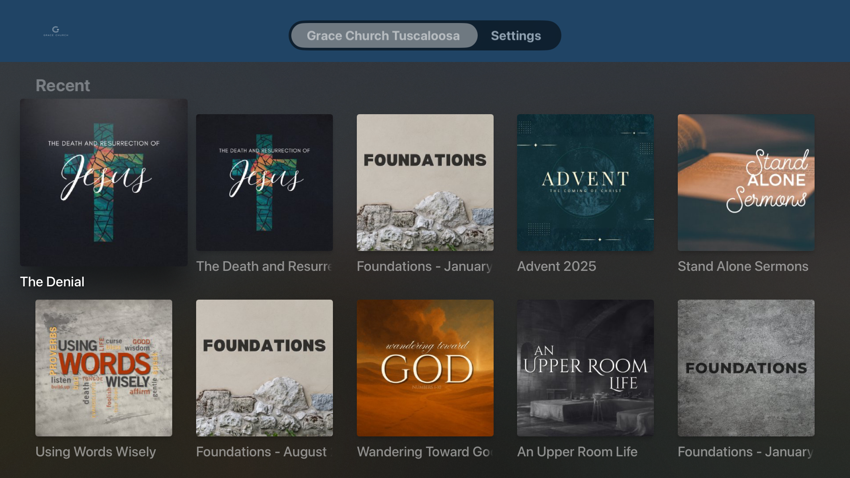Open The Death and Resurrection series artwork
The width and height of the screenshot is (850, 478).
(264, 182)
